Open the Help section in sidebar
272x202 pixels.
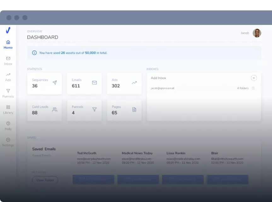tap(8, 126)
